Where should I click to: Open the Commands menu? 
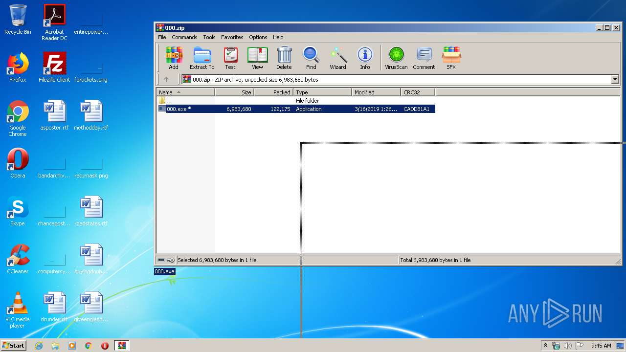pyautogui.click(x=184, y=37)
